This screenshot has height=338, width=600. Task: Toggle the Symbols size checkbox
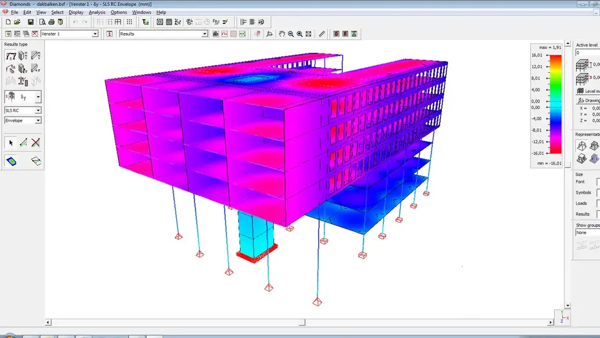598,193
